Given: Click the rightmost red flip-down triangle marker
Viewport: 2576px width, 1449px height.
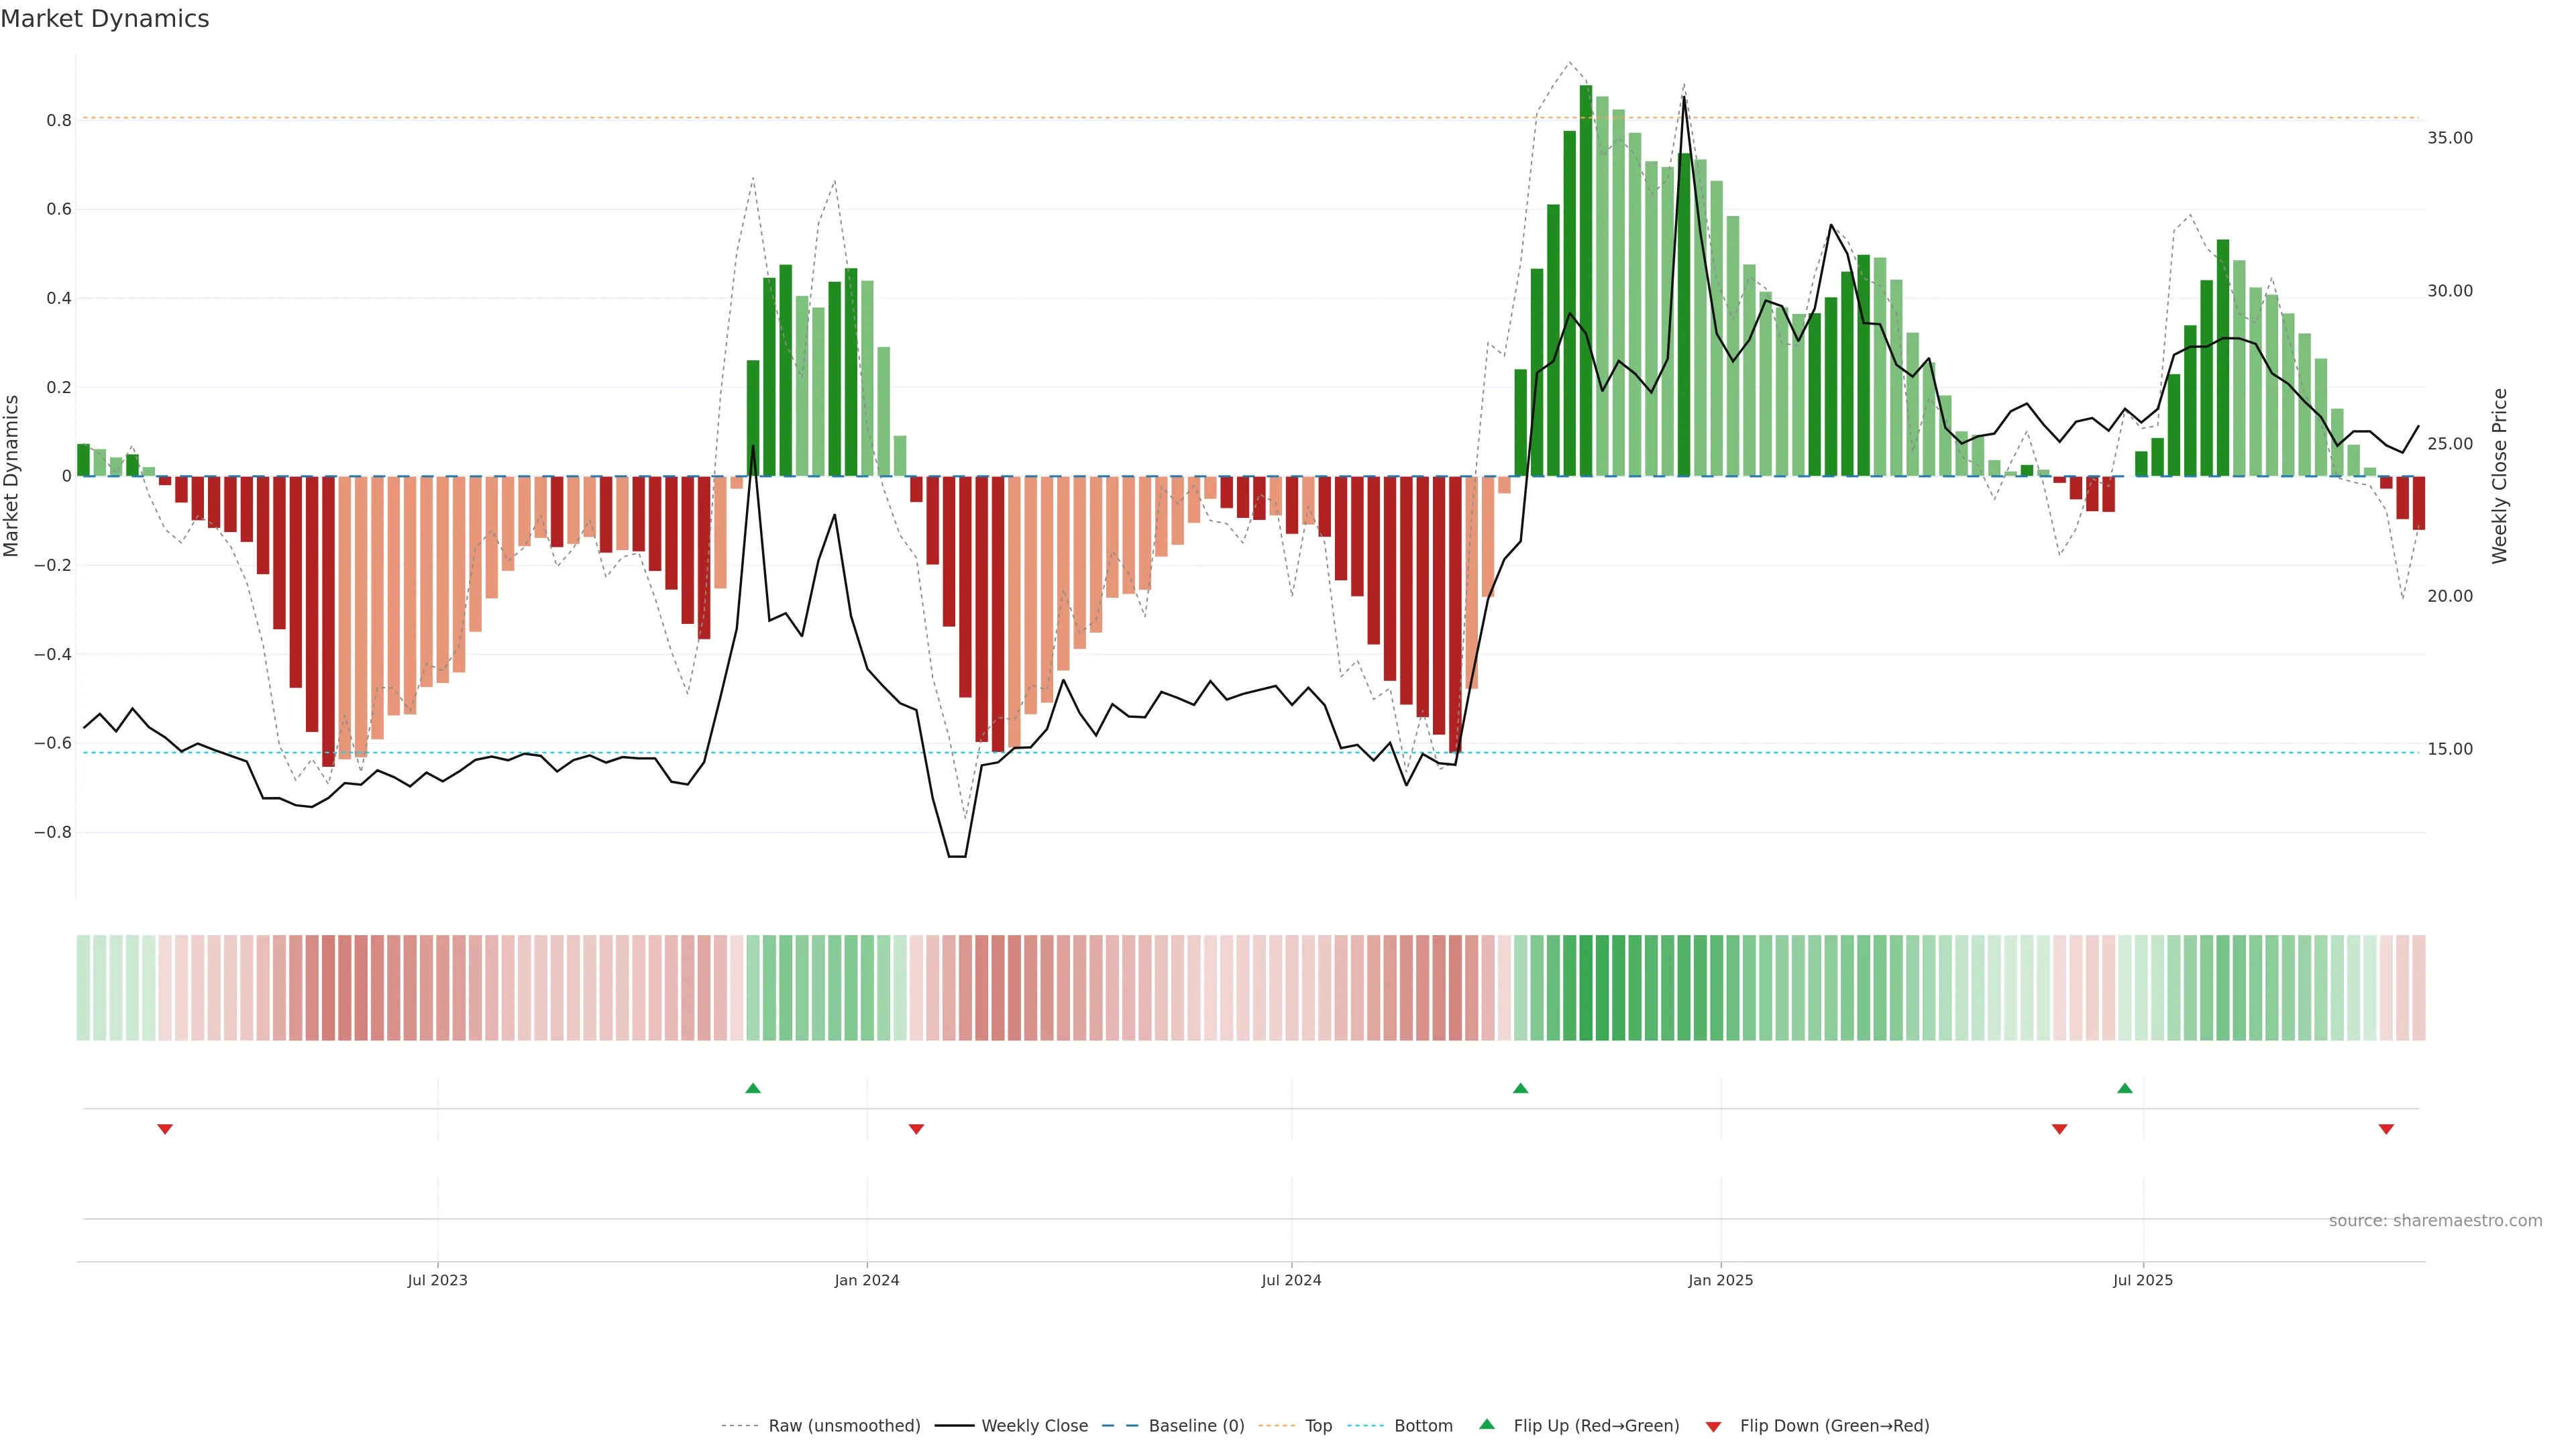Looking at the screenshot, I should click(2386, 1129).
